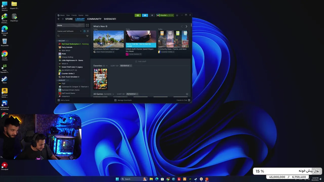Open Sherafati account dropdown

tap(165, 15)
